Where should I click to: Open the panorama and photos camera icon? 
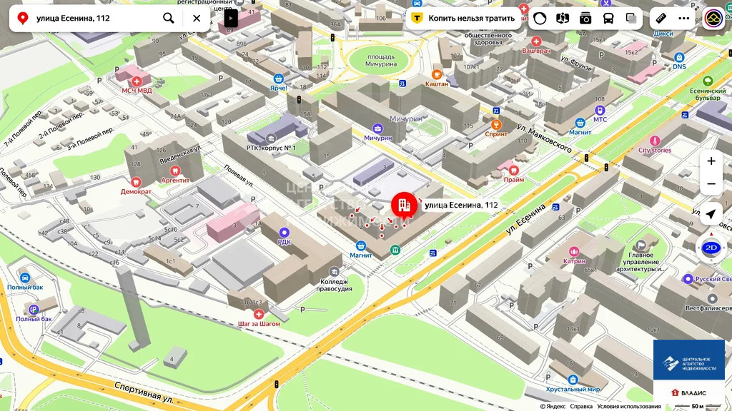585,18
